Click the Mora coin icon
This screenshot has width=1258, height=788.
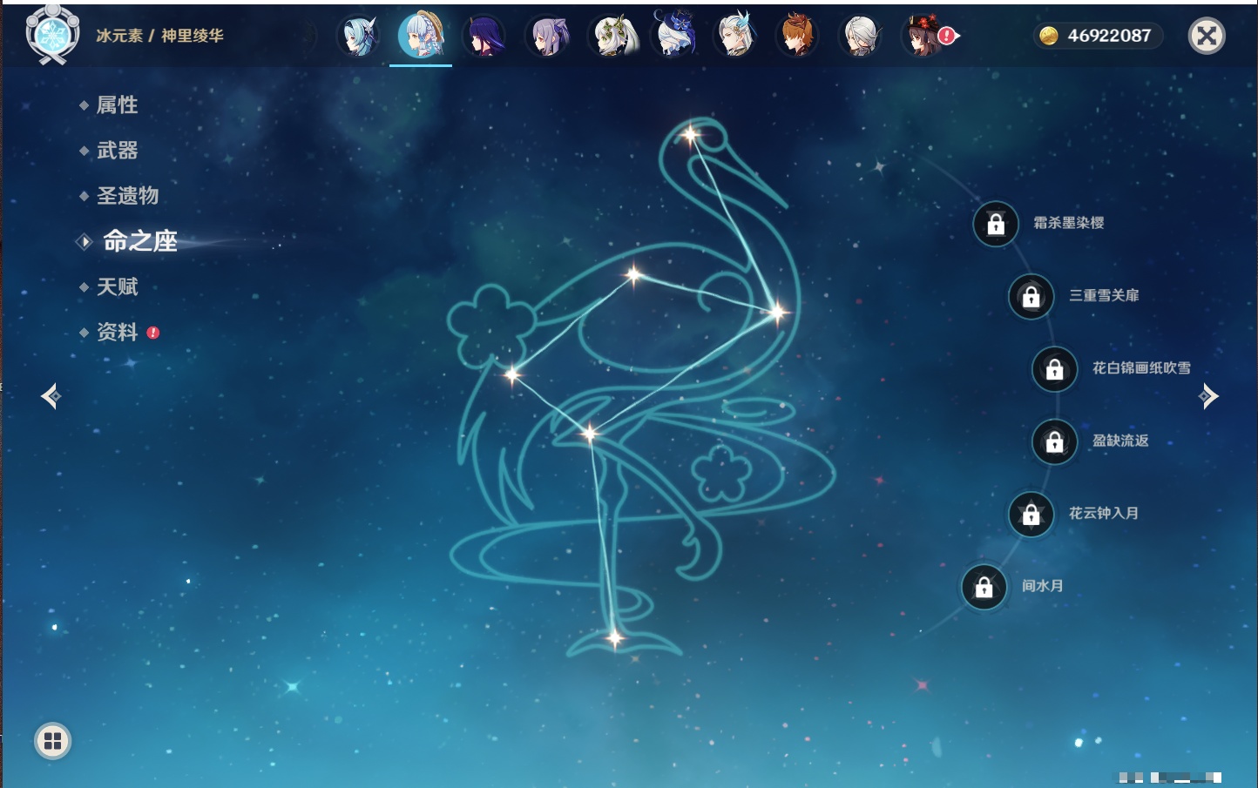click(x=1049, y=36)
